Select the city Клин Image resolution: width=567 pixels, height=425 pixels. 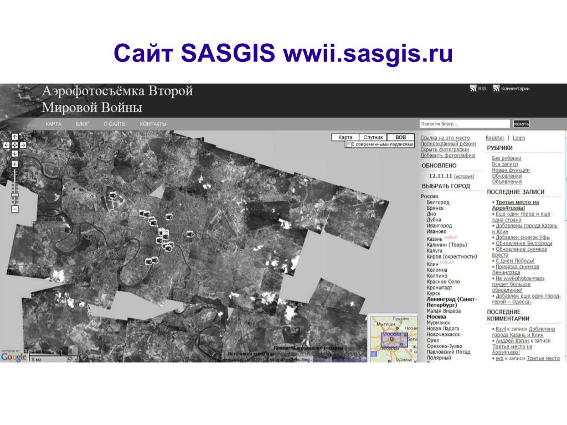point(432,264)
